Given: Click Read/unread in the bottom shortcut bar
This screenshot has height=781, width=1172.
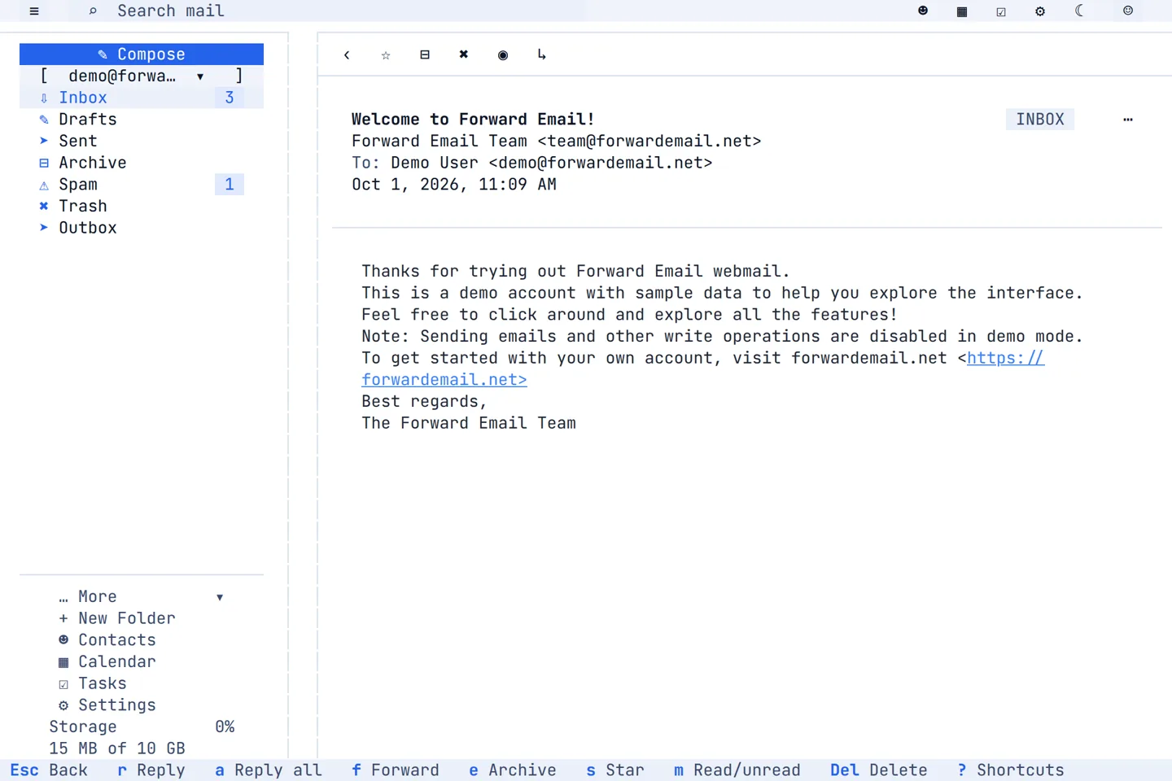Looking at the screenshot, I should point(737,770).
